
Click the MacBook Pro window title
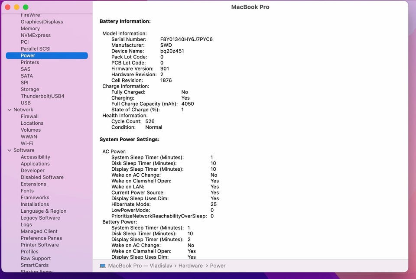[250, 7]
